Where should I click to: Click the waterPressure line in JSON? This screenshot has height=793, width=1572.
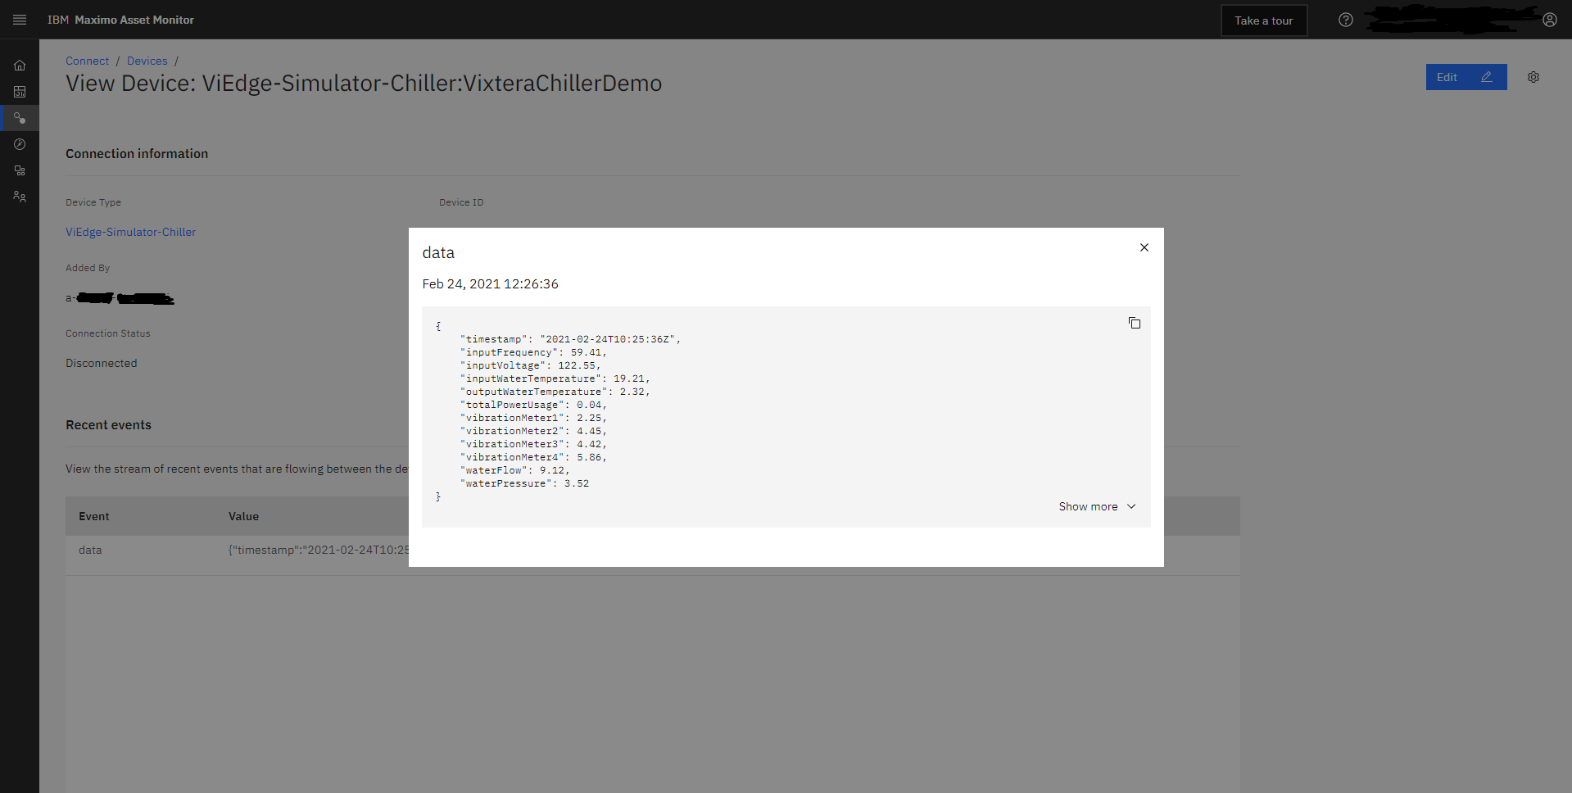[524, 483]
